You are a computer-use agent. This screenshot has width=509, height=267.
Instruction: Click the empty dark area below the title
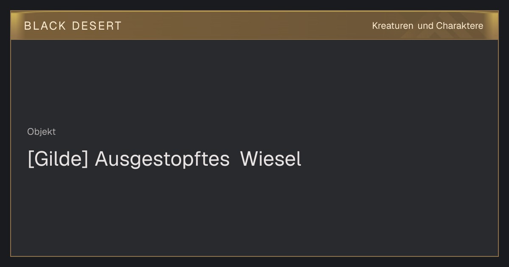[x=255, y=212]
